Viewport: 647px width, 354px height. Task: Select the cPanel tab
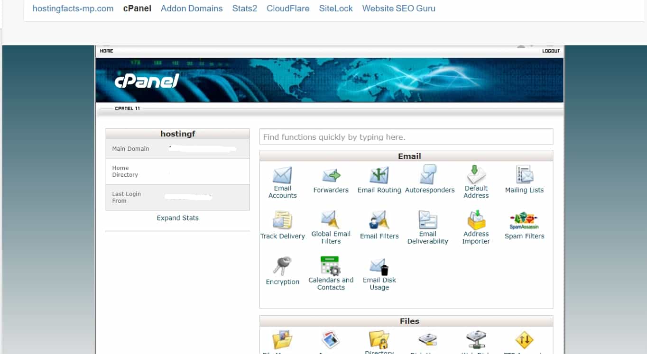(137, 9)
